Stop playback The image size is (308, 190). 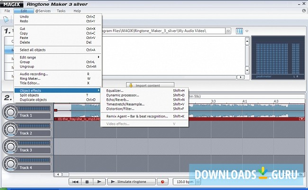point(87,182)
